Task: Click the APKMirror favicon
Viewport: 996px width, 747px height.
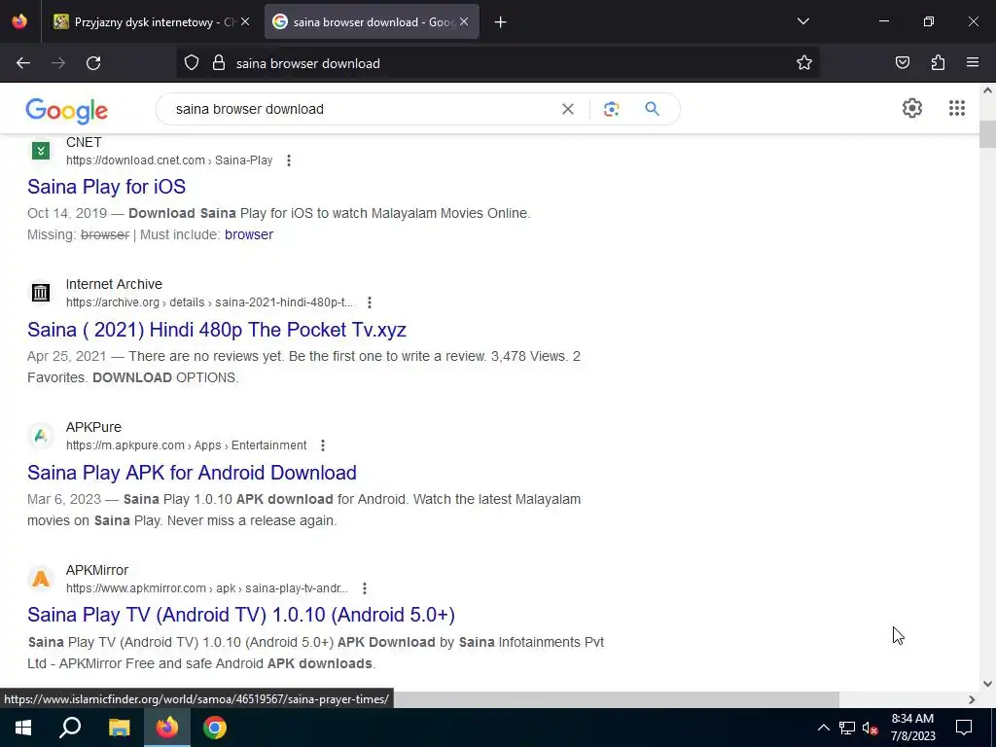Action: (x=41, y=579)
